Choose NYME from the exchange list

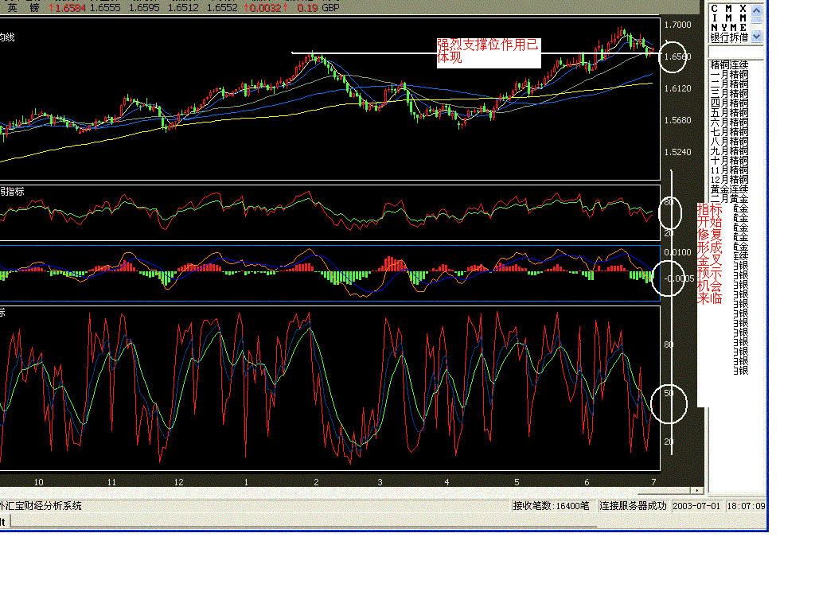coord(728,27)
